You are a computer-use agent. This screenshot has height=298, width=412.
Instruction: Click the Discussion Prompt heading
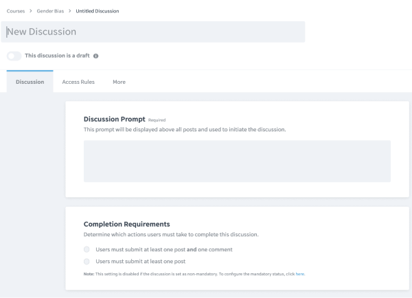point(114,119)
